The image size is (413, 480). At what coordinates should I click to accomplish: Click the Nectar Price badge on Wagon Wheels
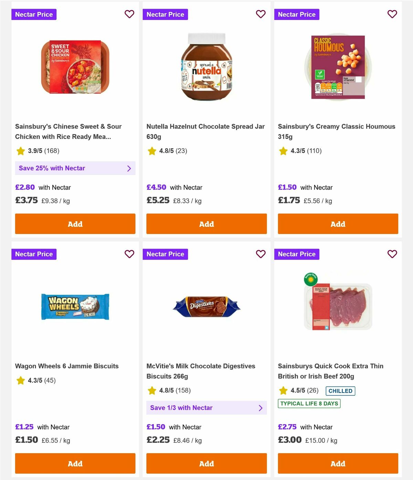tap(34, 254)
